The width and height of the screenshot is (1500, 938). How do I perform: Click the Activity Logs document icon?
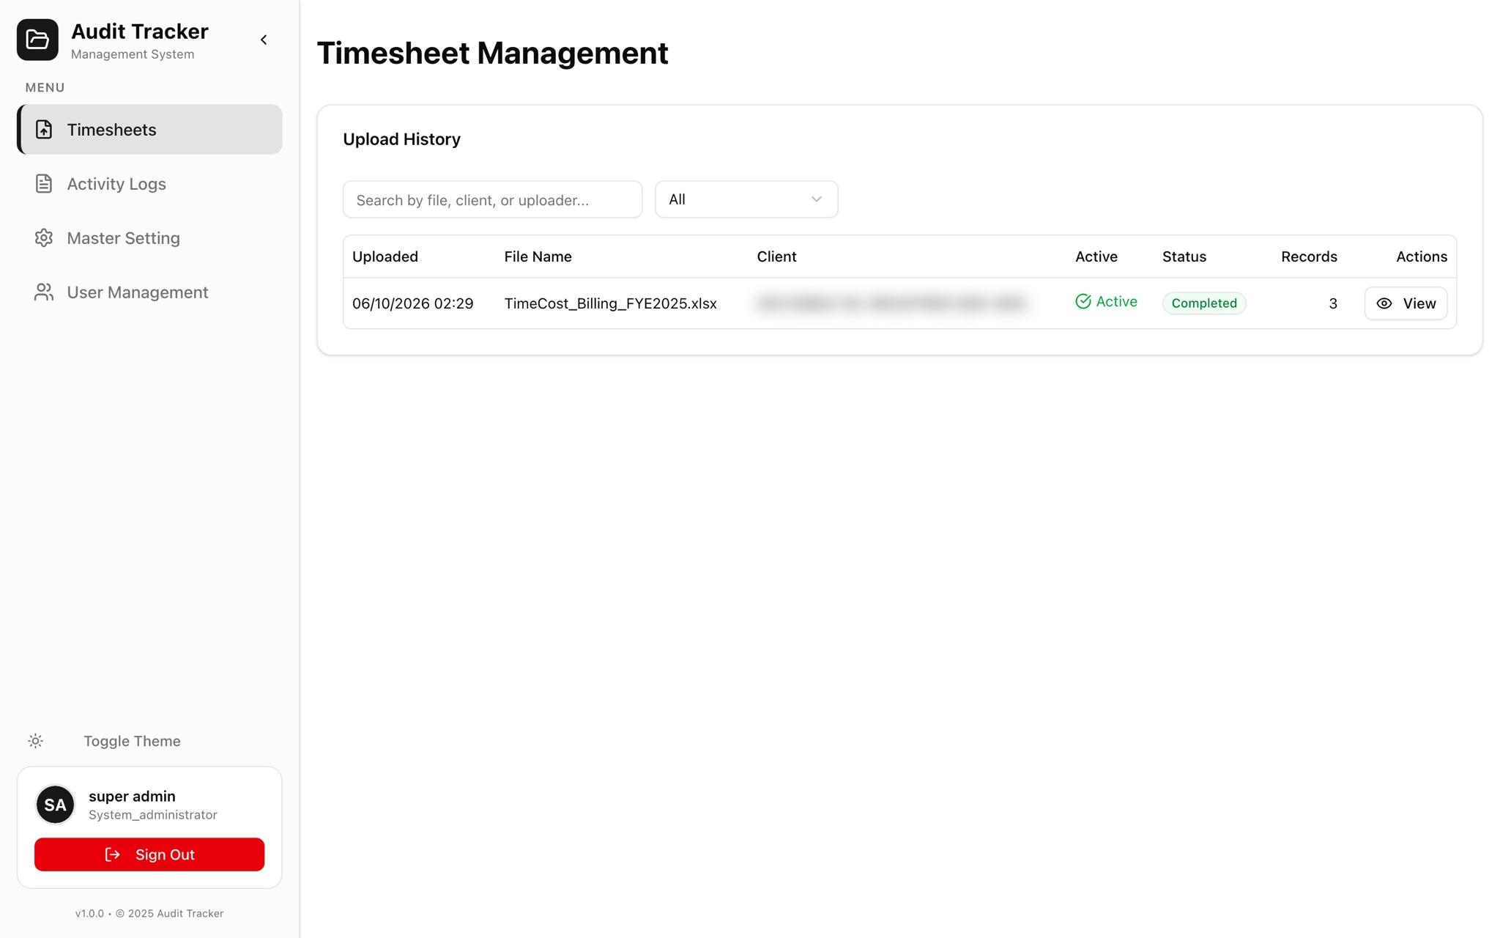coord(44,184)
